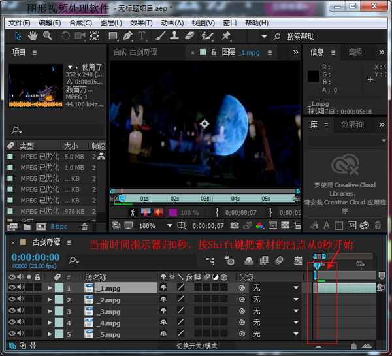Switch to the 音频 tab
Viewport: 392px width, 356px height.
coord(355,52)
